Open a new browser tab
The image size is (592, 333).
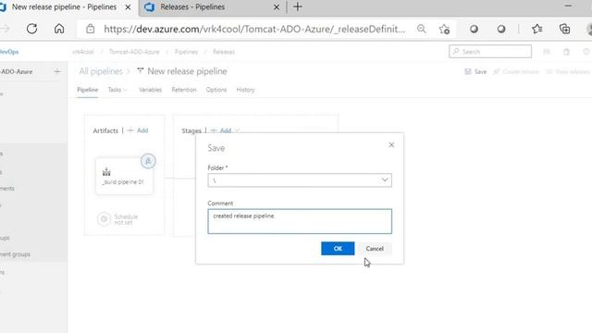[x=298, y=6]
